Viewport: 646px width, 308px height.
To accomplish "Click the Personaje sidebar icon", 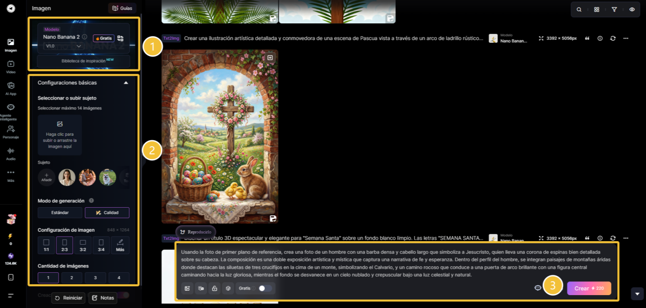I will point(11,131).
